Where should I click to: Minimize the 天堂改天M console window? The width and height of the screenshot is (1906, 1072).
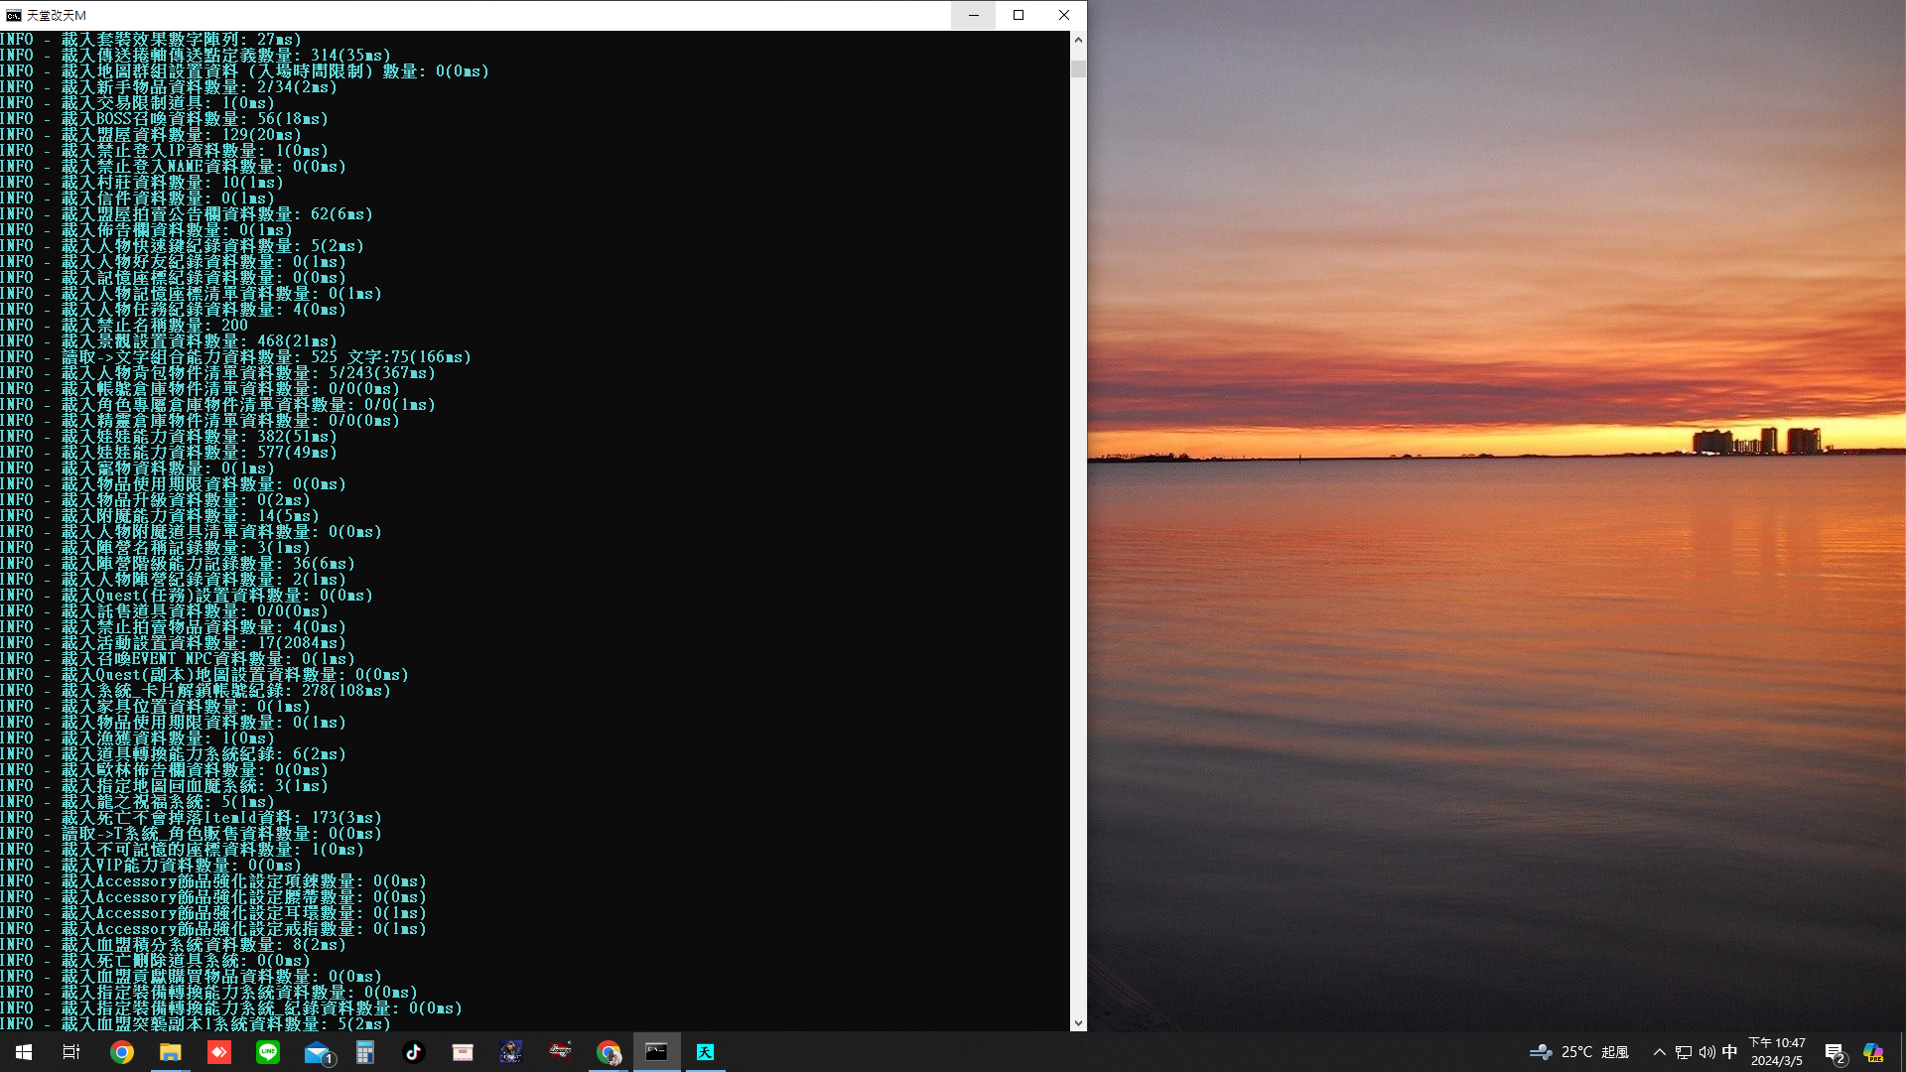click(x=973, y=15)
